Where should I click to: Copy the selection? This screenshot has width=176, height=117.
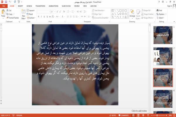pos(9,14)
